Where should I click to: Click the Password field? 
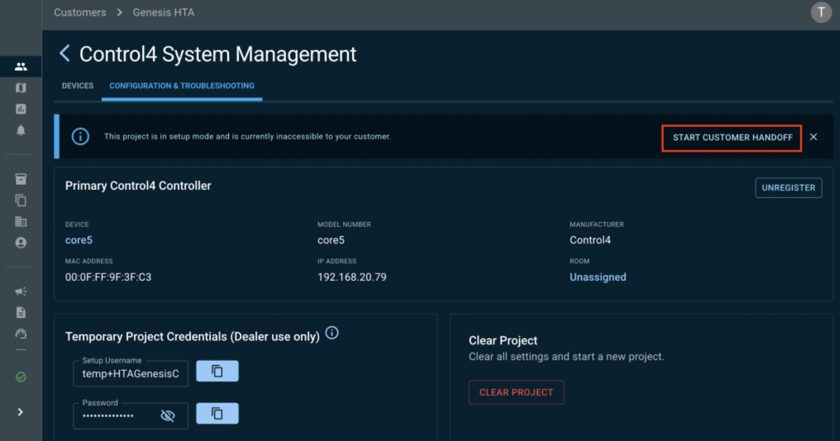(131, 416)
